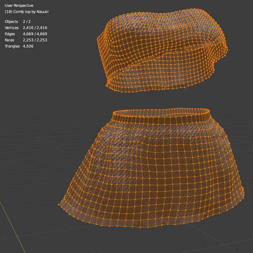Select the '(18) Comfy top by Nauuki' text

pos(27,12)
